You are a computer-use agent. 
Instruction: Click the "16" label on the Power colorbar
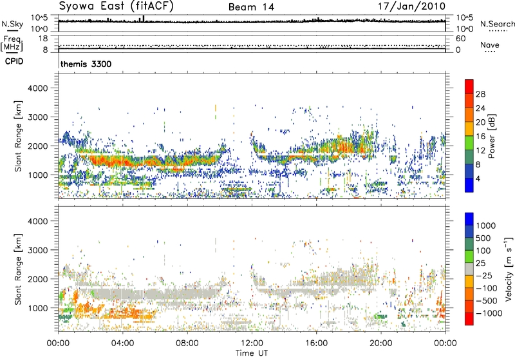[x=480, y=137]
